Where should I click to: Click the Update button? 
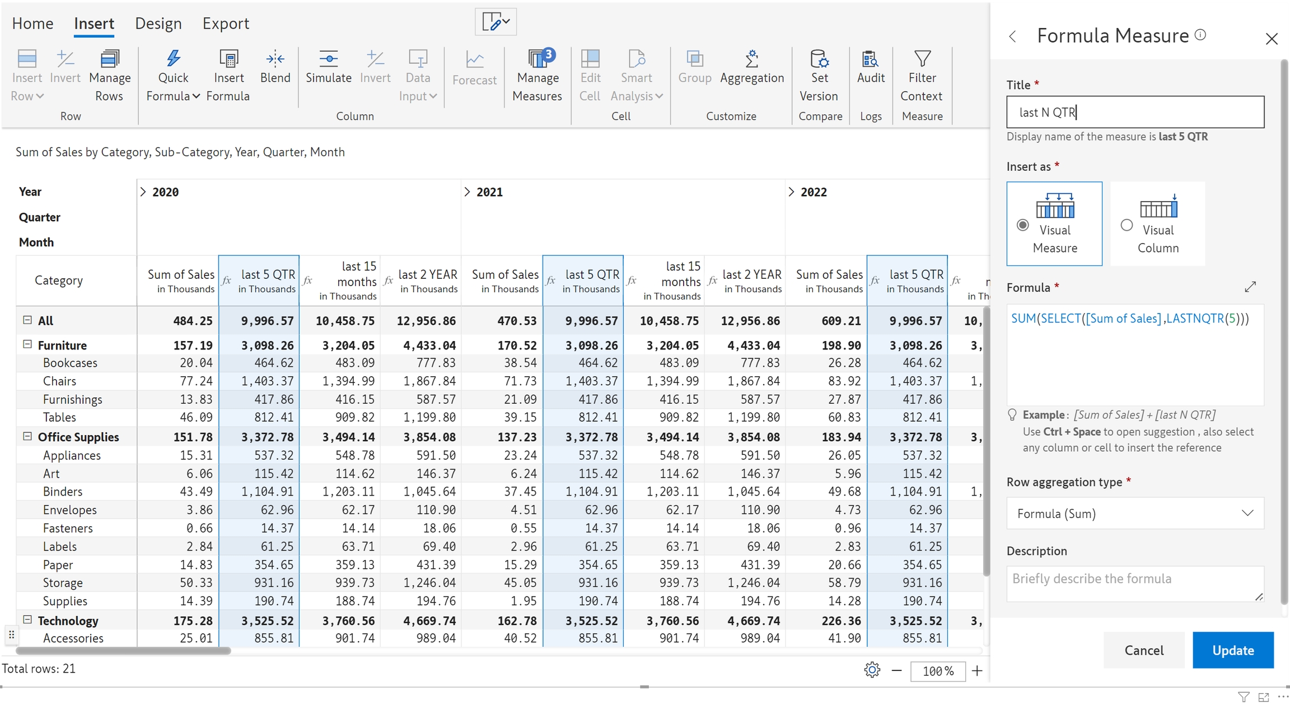click(x=1232, y=650)
